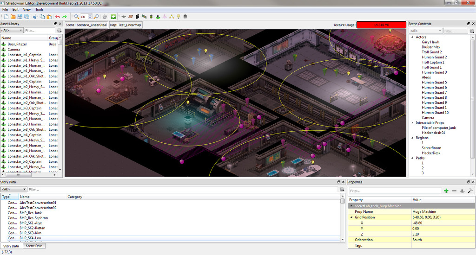Image resolution: width=476 pixels, height=255 pixels.
Task: Select Boss_Pitezel in Asset Library
Action: point(17,44)
